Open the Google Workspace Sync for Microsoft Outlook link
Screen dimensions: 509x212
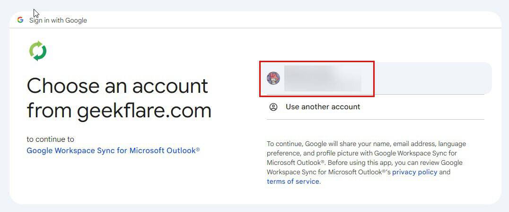click(x=113, y=151)
